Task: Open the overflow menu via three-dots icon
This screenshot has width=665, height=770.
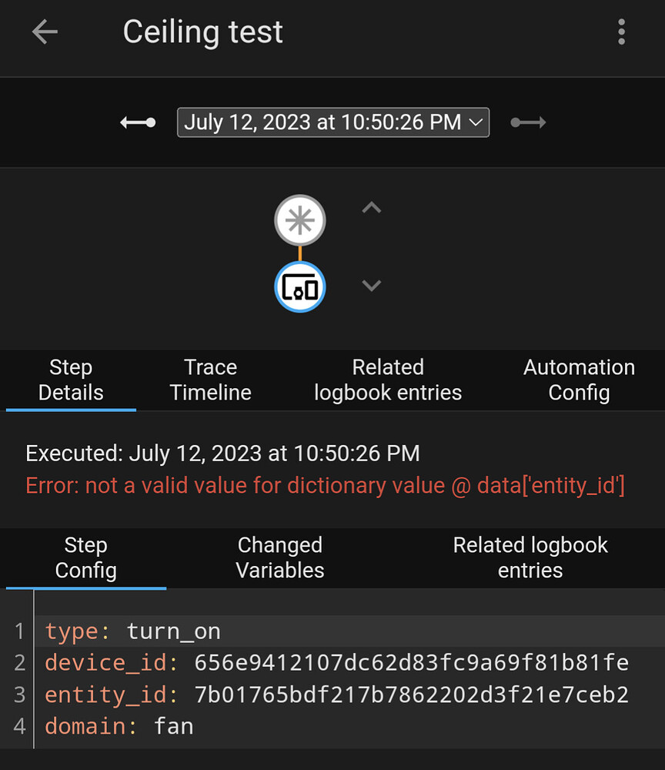Action: (621, 32)
